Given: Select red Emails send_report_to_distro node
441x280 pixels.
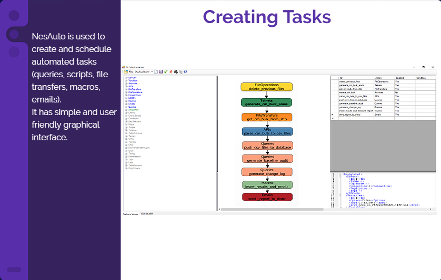Looking at the screenshot, I should click(267, 197).
